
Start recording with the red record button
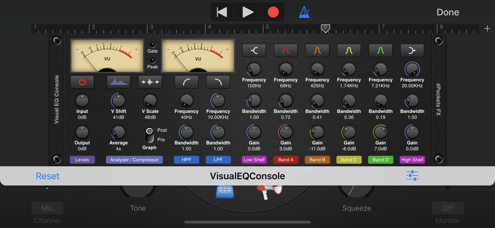(x=273, y=12)
